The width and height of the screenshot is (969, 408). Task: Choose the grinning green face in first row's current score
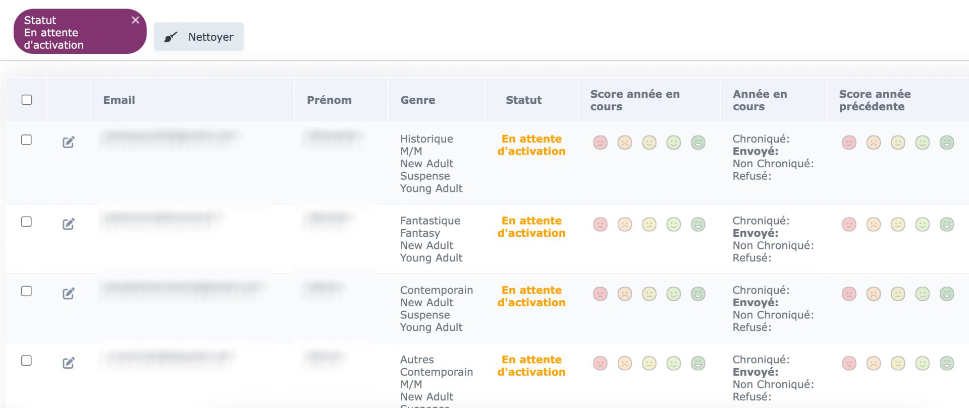coord(698,143)
